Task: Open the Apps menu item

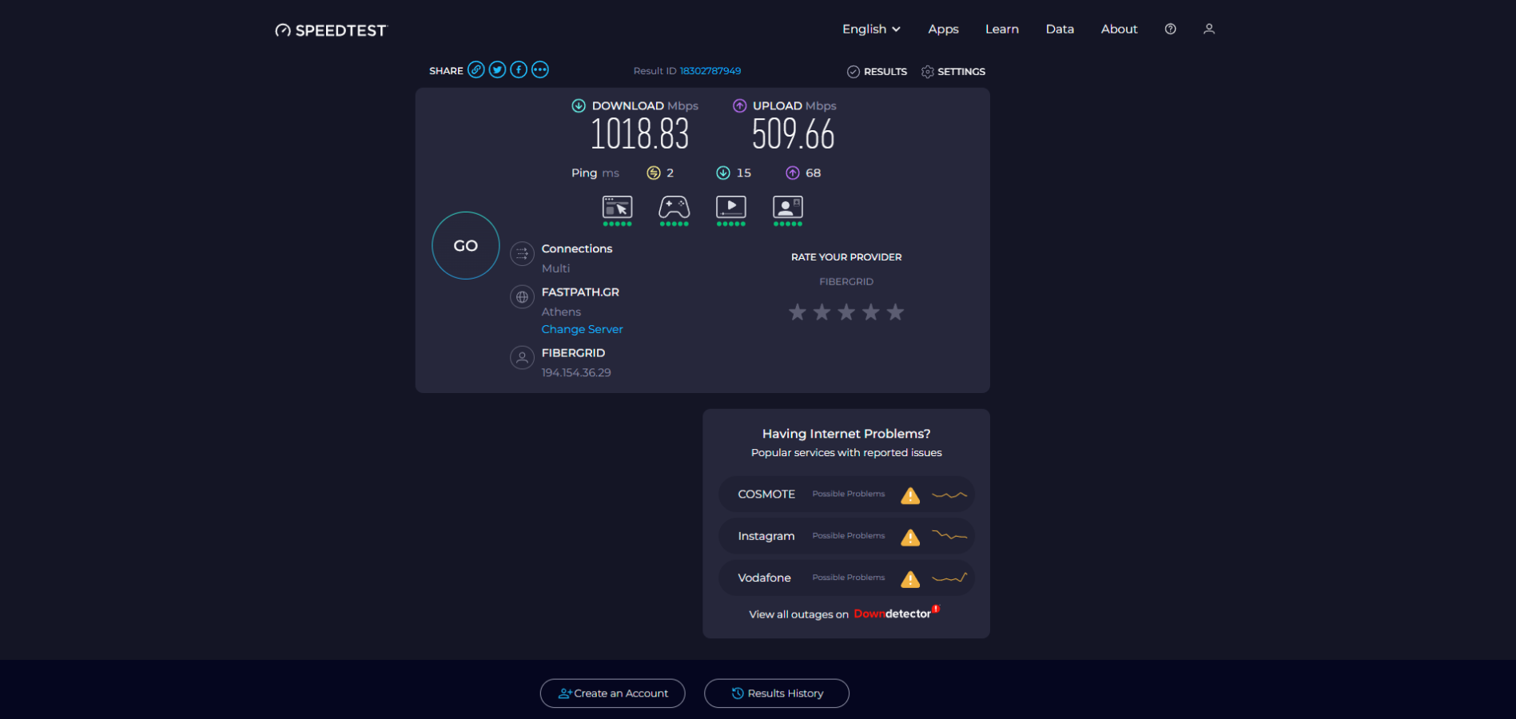Action: point(943,29)
